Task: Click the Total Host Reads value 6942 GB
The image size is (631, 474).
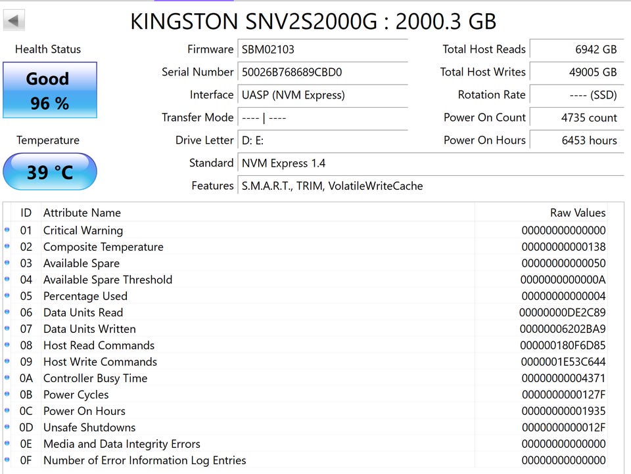Action: (576, 49)
